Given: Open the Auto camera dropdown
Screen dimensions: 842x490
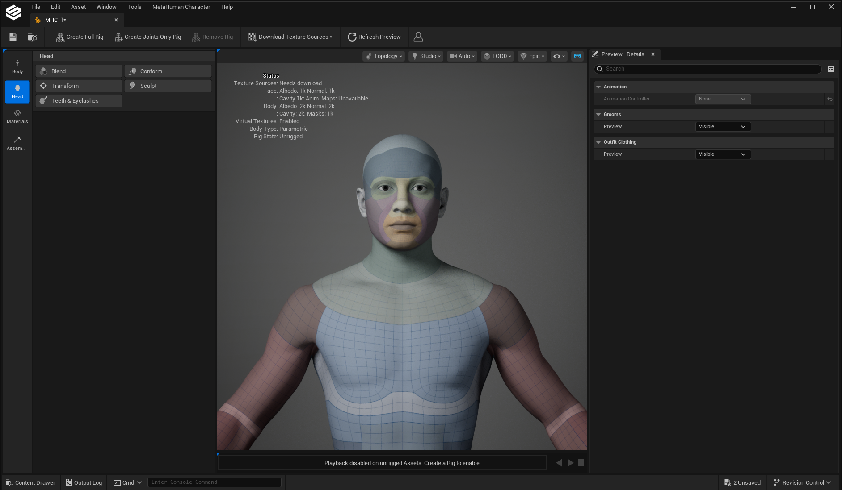Looking at the screenshot, I should [462, 56].
